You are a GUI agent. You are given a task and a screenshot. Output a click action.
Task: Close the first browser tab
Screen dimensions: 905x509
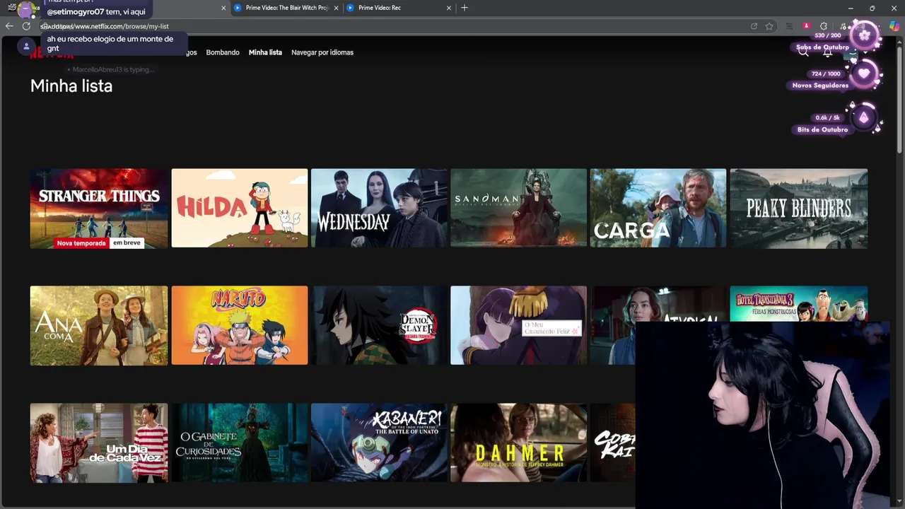point(223,8)
